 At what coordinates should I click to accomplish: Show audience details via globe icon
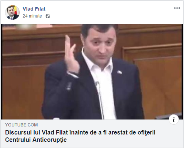[48, 16]
